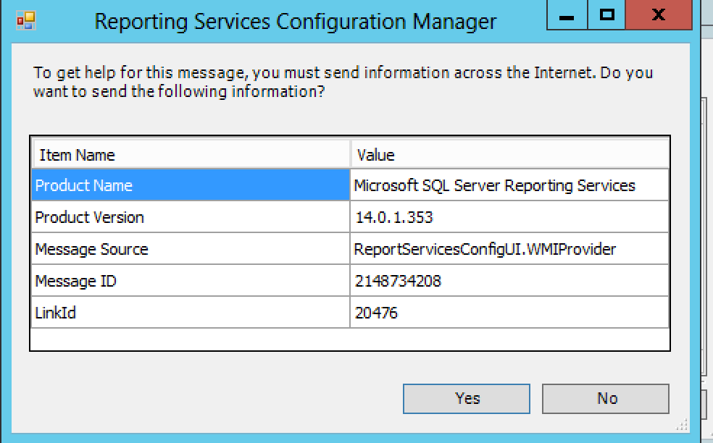Select the ReportServicesConfigUI.WMIProvider value
Image resolution: width=713 pixels, height=443 pixels.
[509, 248]
